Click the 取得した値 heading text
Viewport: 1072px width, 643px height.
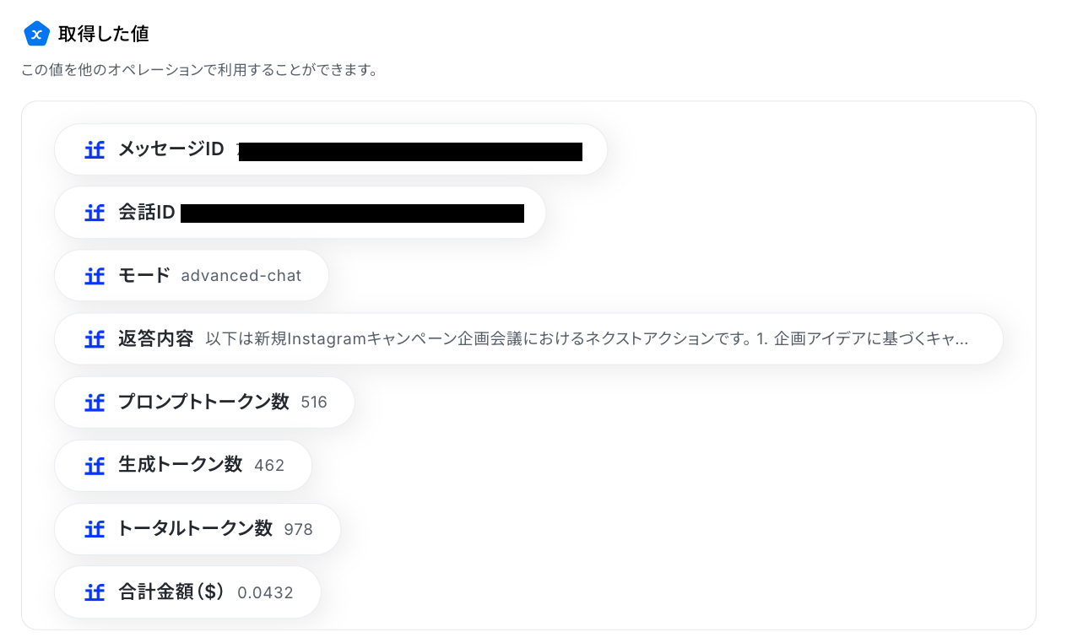click(x=103, y=35)
